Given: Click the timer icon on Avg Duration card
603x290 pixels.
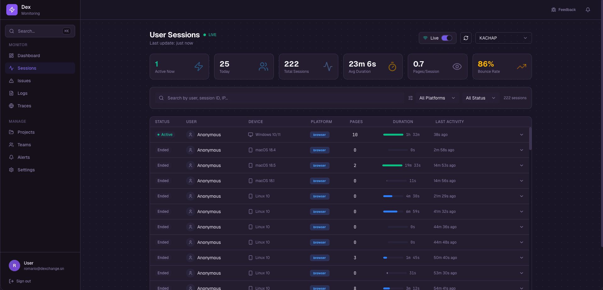Looking at the screenshot, I should coord(392,67).
